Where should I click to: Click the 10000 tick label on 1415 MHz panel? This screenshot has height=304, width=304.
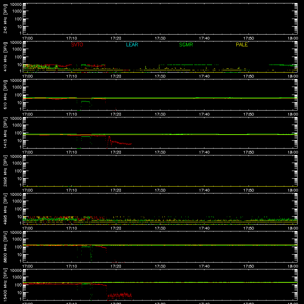click(16, 119)
